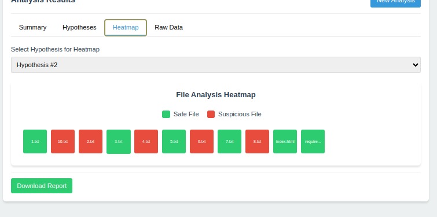437x217 pixels.
Task: Click the File Analysis Heatmap heading
Action: point(216,95)
